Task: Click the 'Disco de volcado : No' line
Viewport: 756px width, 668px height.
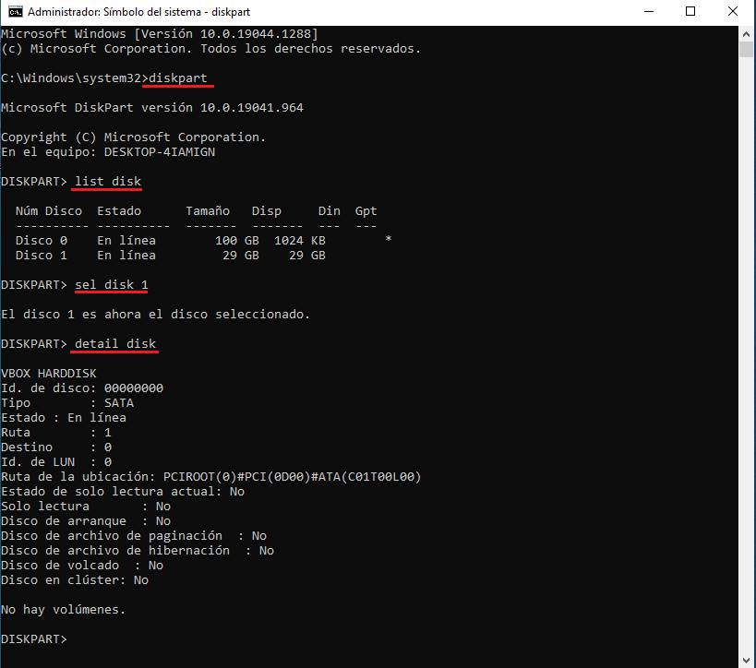Action: coord(82,566)
